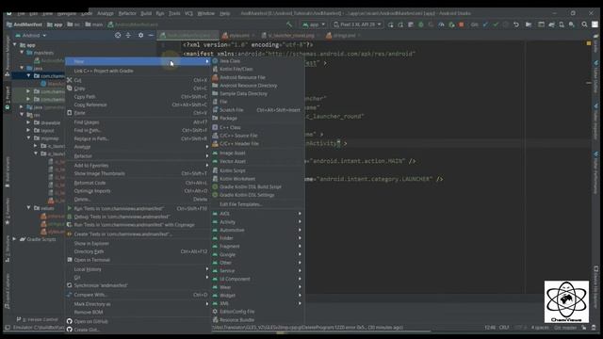
Task: Open the Build menu in the menu bar
Action: coord(146,13)
